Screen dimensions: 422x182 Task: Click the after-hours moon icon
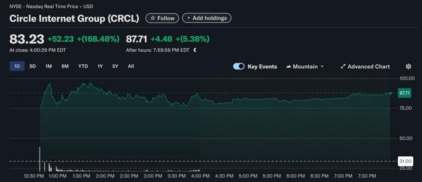195,50
